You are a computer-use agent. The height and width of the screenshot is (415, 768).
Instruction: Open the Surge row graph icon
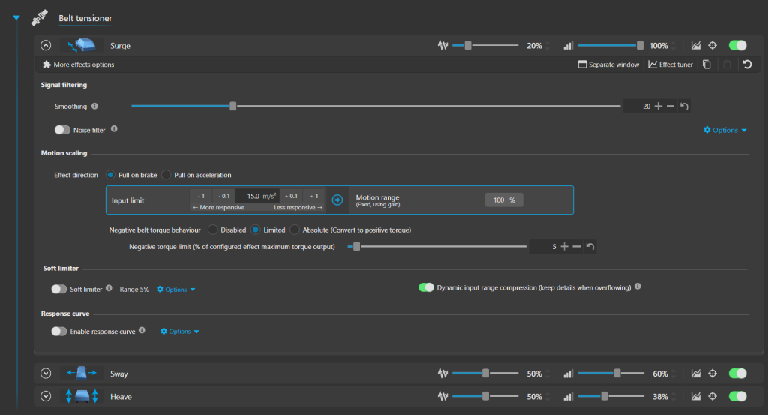[x=696, y=46]
